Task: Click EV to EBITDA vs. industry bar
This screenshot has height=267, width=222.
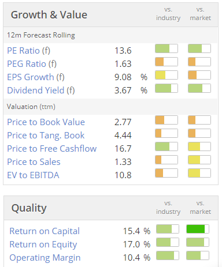Action: point(166,173)
